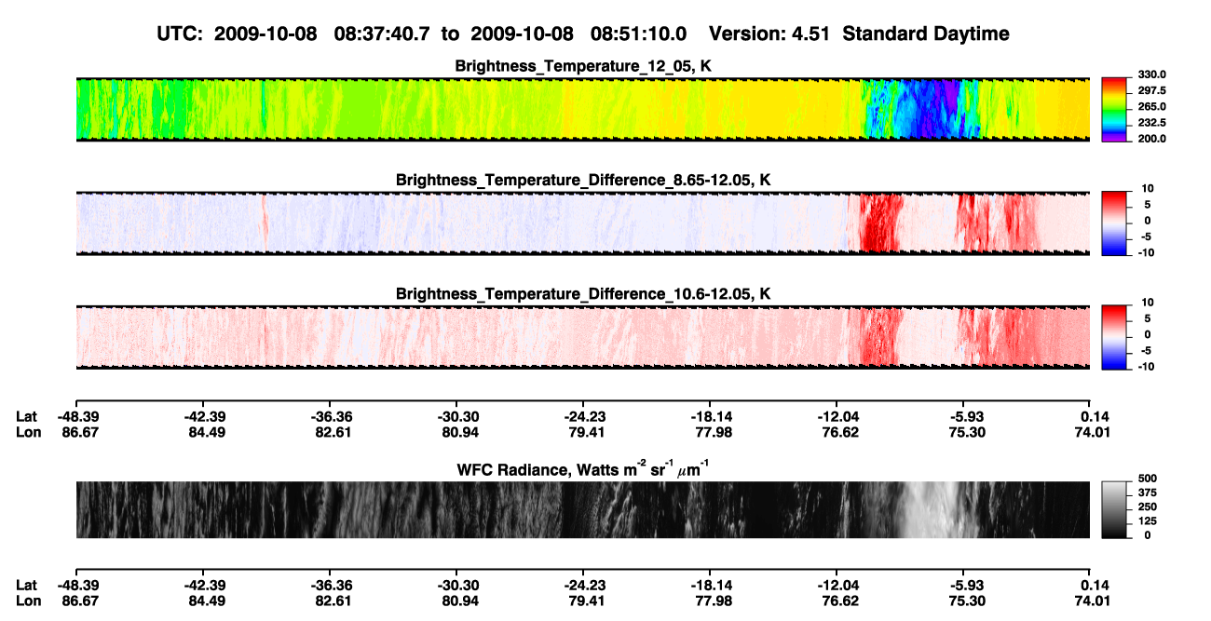Click the Brightness_Temperature_Difference_10.6-12.05, K title
1211x621 pixels.
pyautogui.click(x=583, y=293)
